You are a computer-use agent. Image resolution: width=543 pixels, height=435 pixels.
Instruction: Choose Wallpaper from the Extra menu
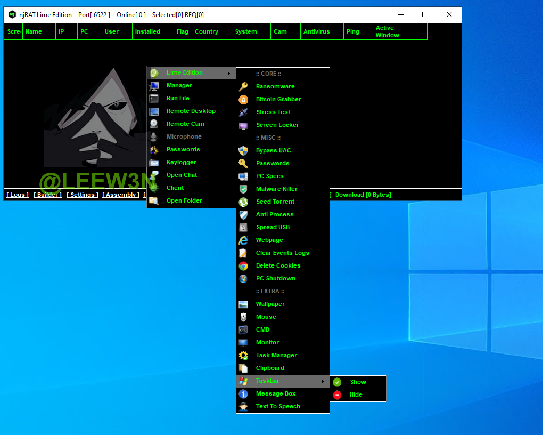point(270,304)
